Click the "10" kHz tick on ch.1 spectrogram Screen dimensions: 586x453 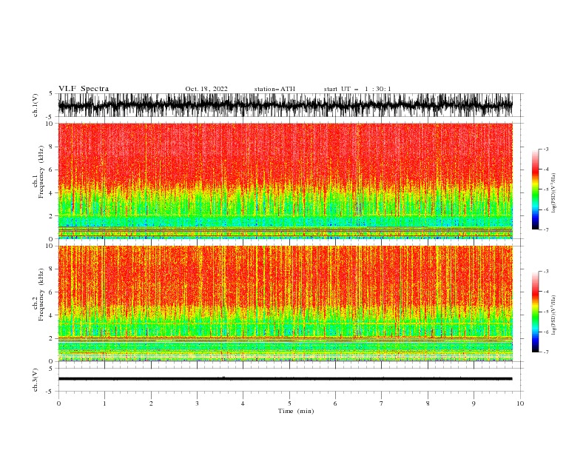tap(50, 124)
